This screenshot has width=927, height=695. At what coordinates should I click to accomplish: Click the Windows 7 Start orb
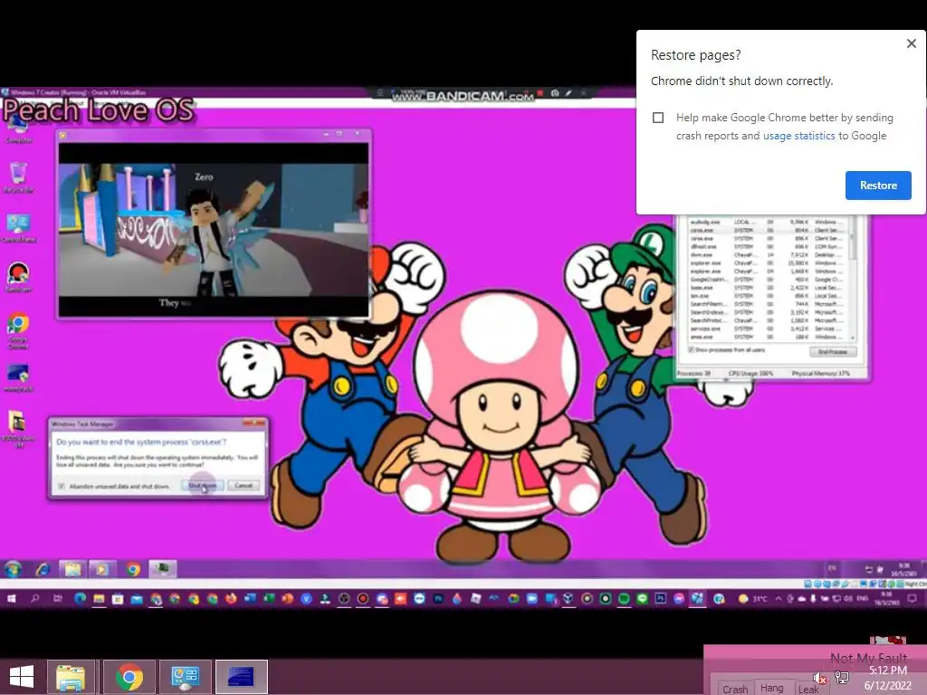click(13, 569)
